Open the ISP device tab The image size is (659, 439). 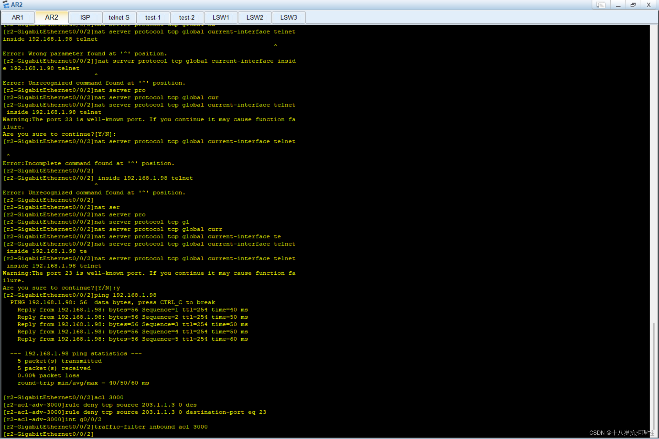(85, 17)
